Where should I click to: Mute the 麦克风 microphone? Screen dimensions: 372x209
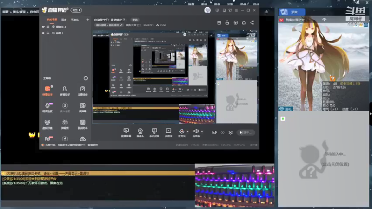tap(181, 133)
